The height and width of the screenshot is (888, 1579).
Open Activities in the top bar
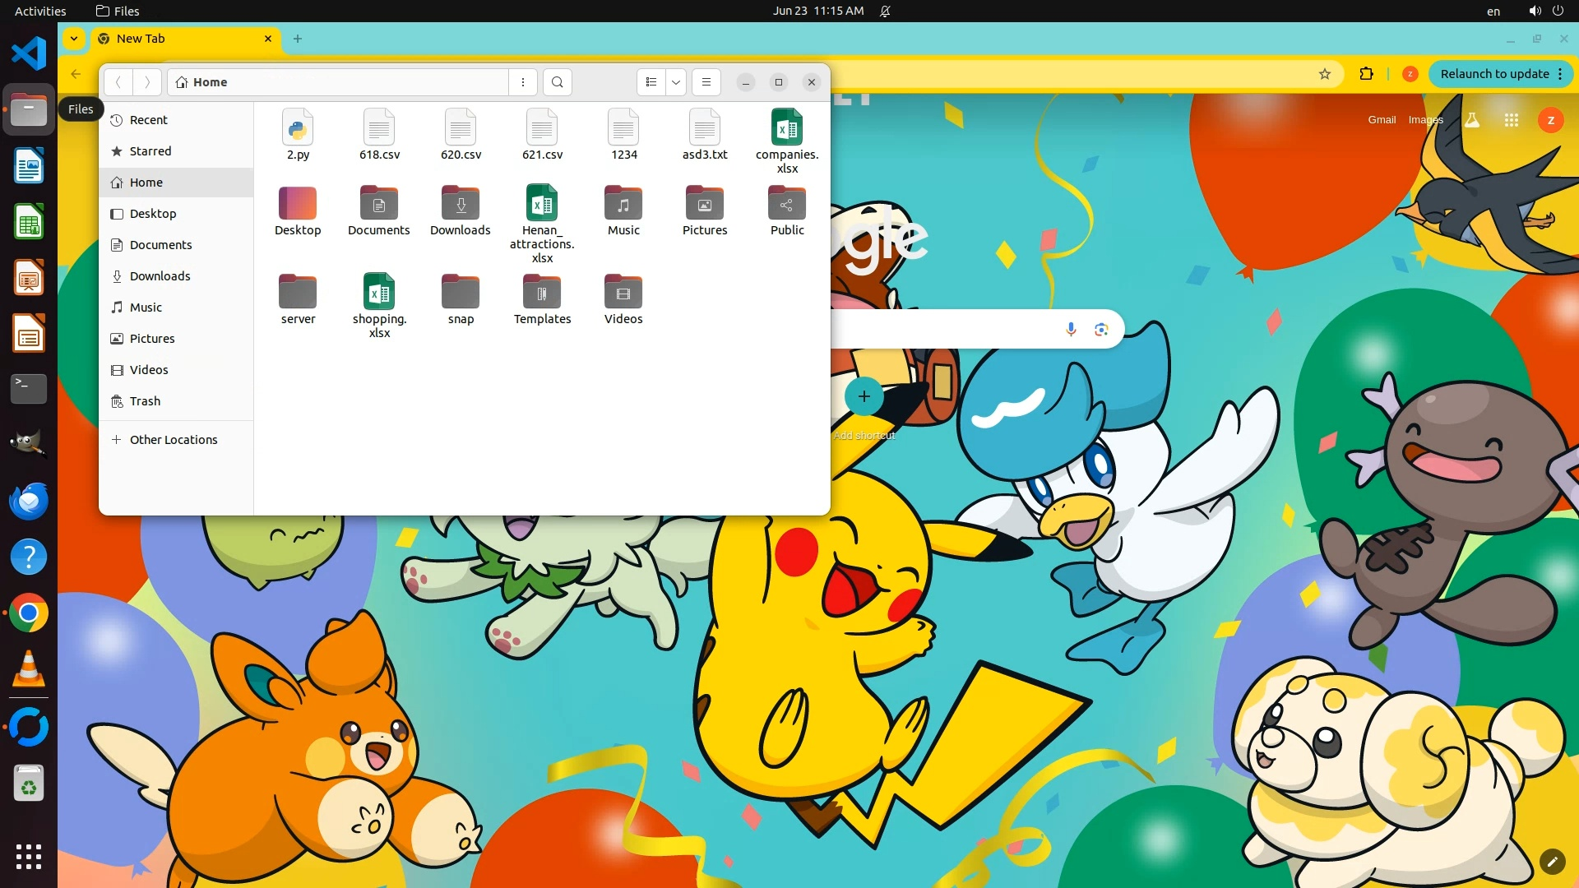tap(40, 11)
